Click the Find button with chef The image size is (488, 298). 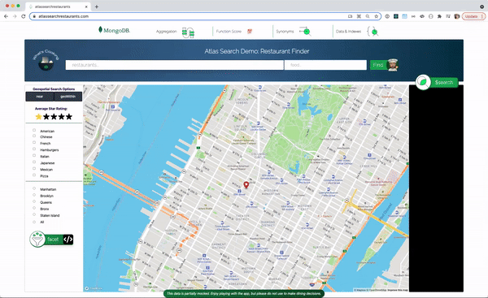pos(384,65)
